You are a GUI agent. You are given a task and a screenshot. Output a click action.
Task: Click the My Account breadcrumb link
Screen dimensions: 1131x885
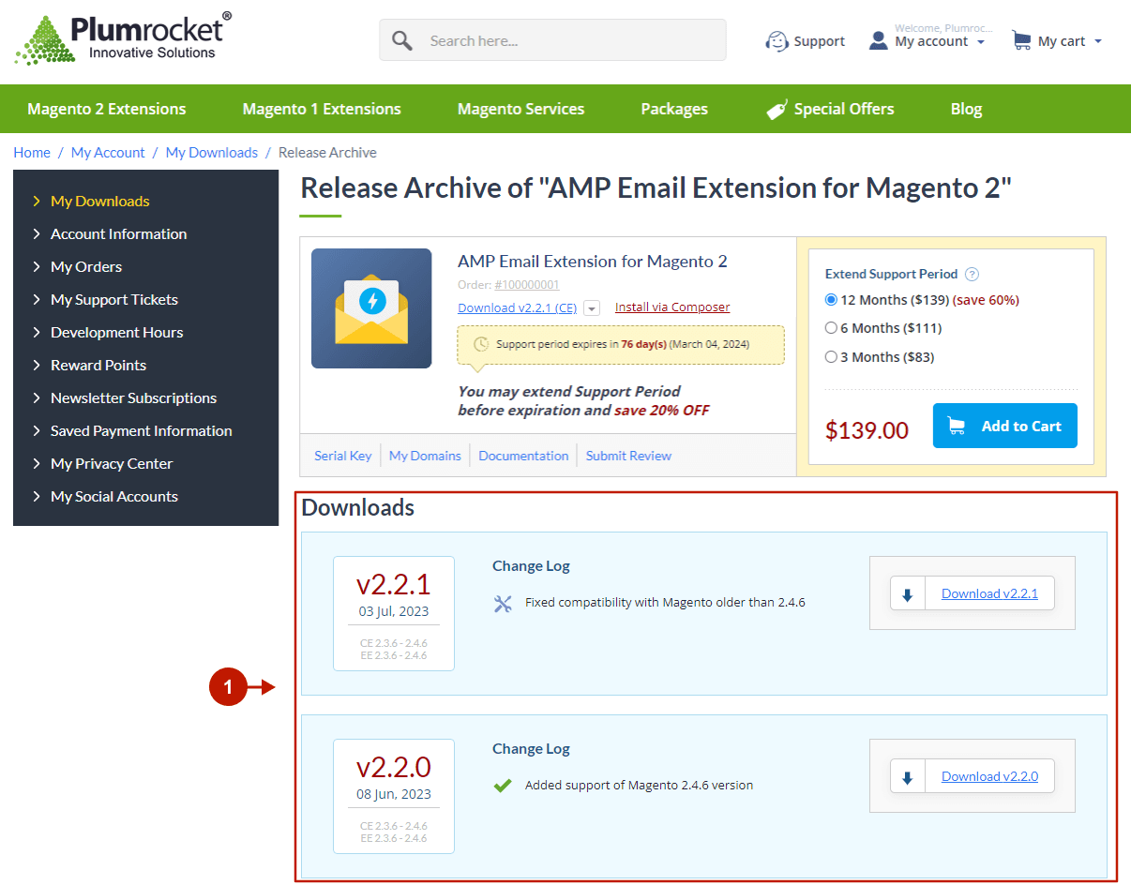(108, 152)
